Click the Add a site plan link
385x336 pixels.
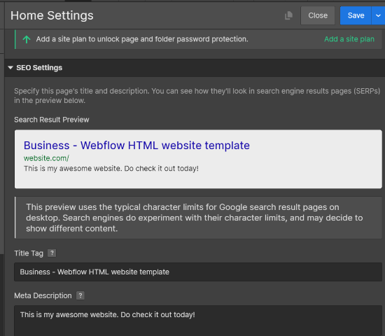coord(349,39)
